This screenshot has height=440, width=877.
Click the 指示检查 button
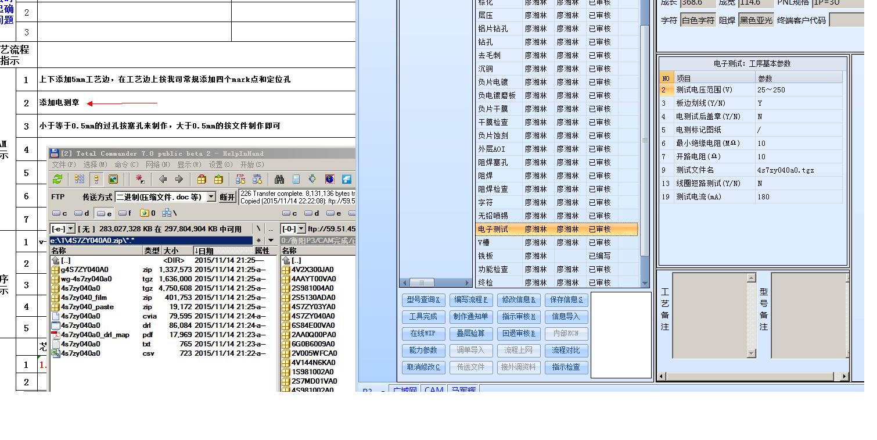pos(566,367)
